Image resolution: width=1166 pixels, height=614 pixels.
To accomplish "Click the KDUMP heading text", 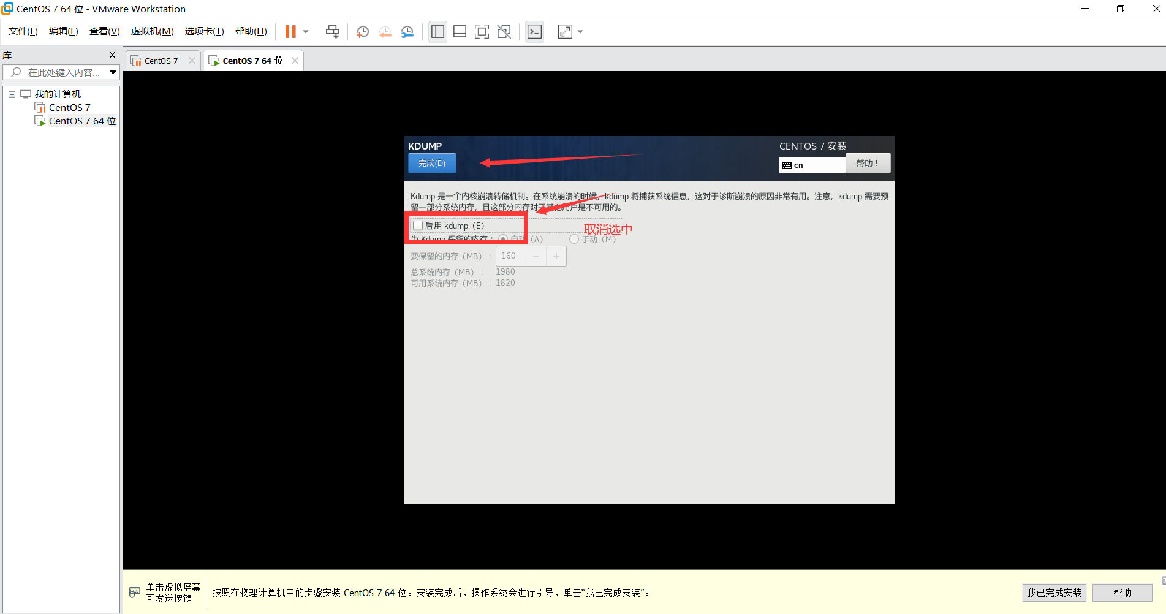I will coord(425,146).
